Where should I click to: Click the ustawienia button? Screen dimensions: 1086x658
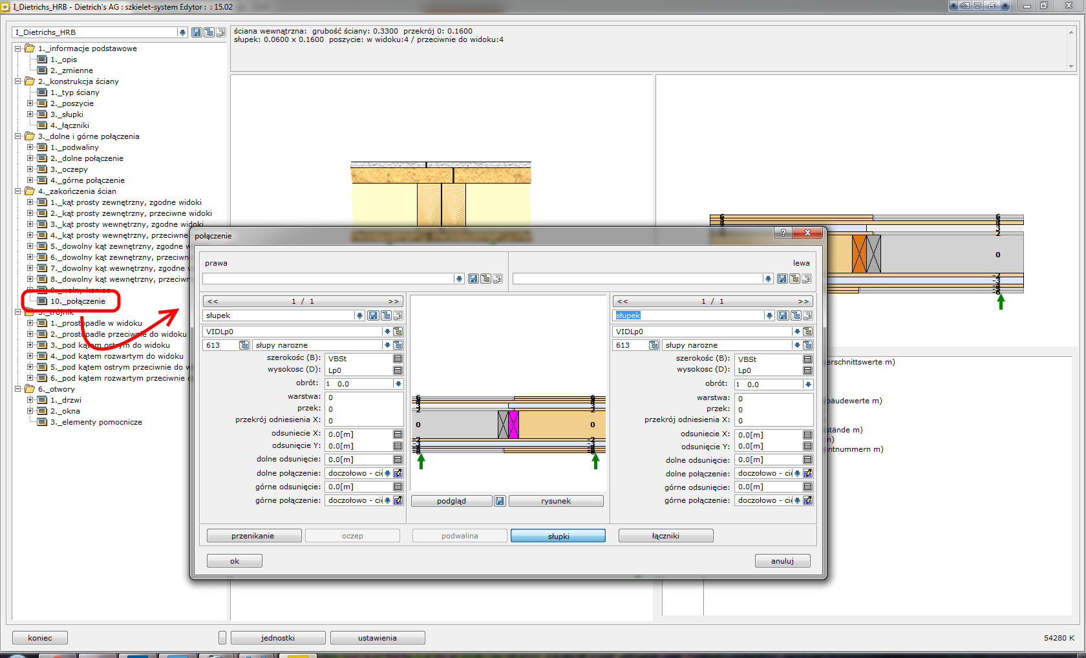coord(377,638)
